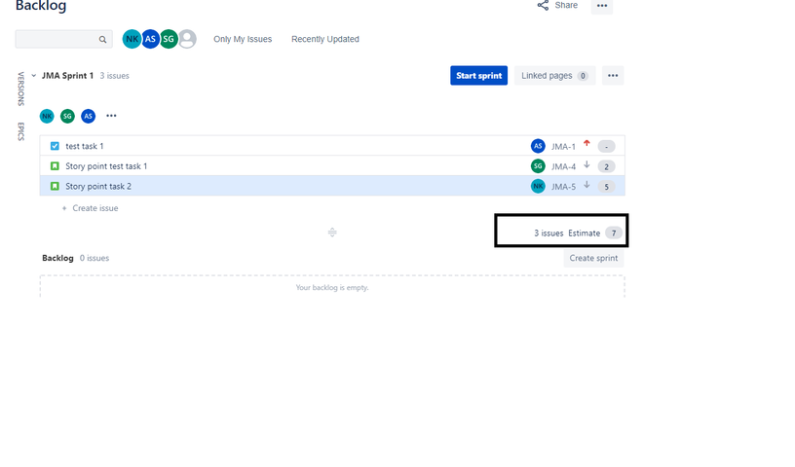Filter by NK avatar in top filter bar
795x467 pixels.
pyautogui.click(x=132, y=39)
